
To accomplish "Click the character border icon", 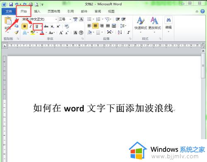I will point(81,19).
